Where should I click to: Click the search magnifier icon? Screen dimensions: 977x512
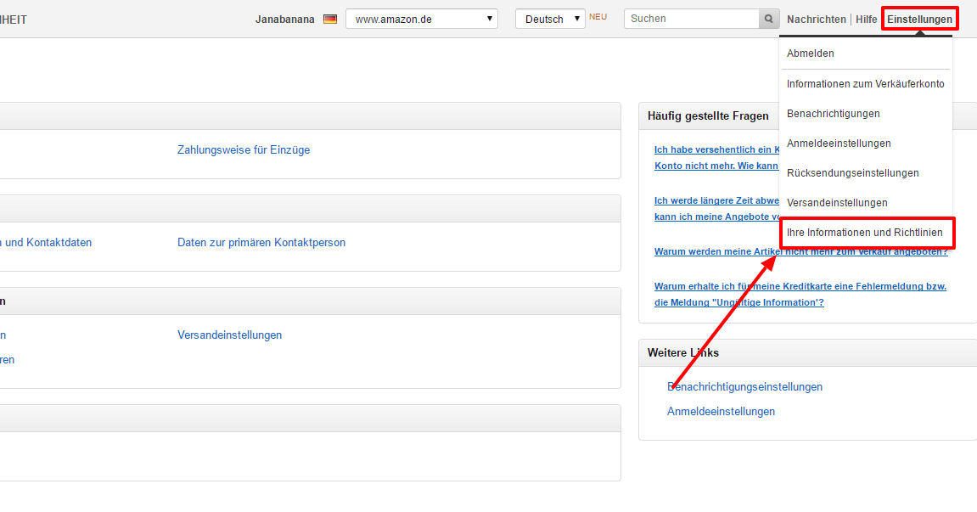pyautogui.click(x=769, y=19)
